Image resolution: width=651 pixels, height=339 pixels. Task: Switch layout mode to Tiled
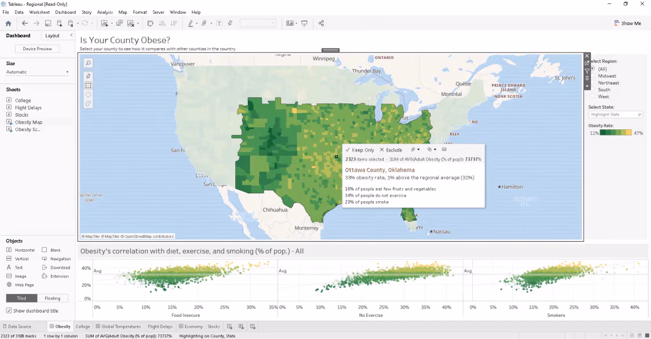coord(21,298)
